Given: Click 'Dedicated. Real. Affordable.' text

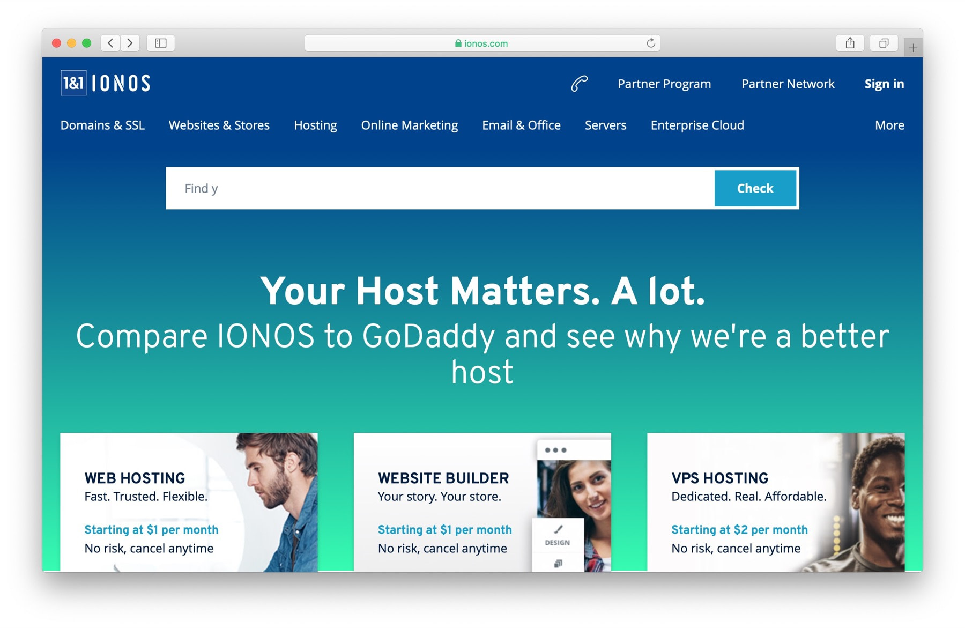Looking at the screenshot, I should click(748, 496).
